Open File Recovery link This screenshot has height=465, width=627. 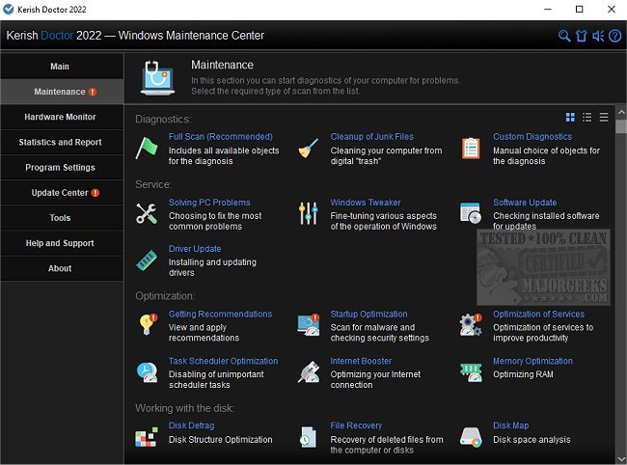click(x=356, y=425)
